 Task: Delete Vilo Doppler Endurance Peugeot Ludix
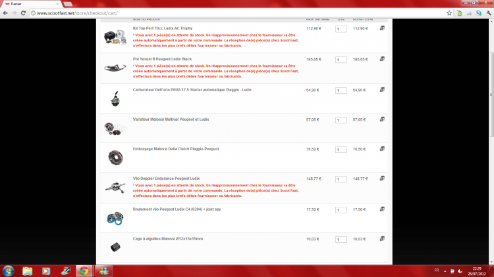tap(382, 179)
